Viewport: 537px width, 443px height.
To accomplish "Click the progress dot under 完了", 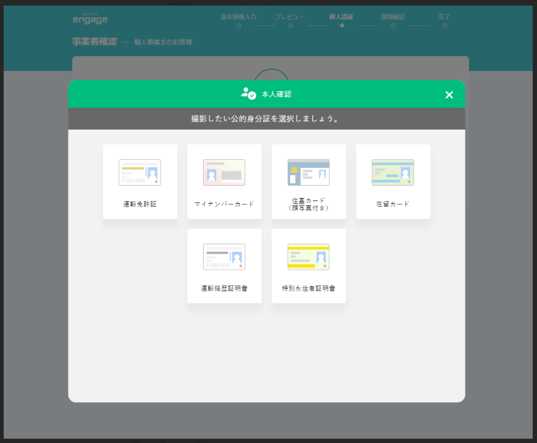I will pos(444,26).
